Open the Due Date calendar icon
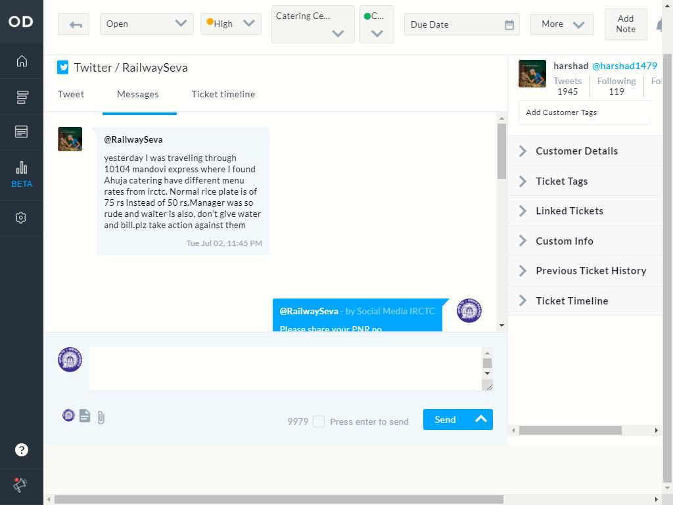Screen dimensions: 673x505 (509, 24)
